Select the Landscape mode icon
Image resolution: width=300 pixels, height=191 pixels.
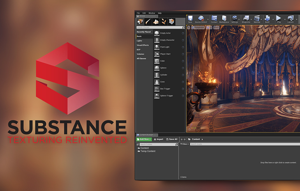(x=156, y=21)
